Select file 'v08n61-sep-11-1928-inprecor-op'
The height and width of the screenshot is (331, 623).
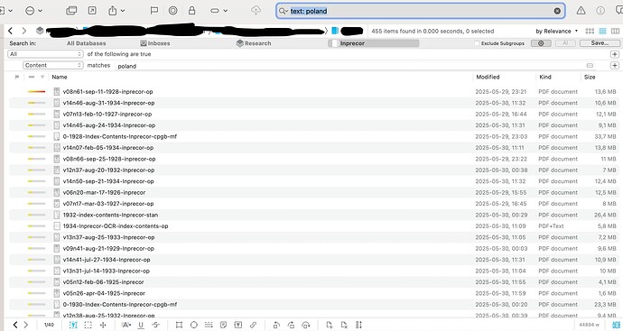coord(107,92)
